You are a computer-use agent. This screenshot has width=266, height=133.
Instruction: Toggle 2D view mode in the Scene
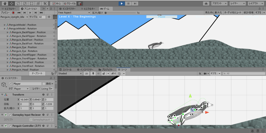87,73
